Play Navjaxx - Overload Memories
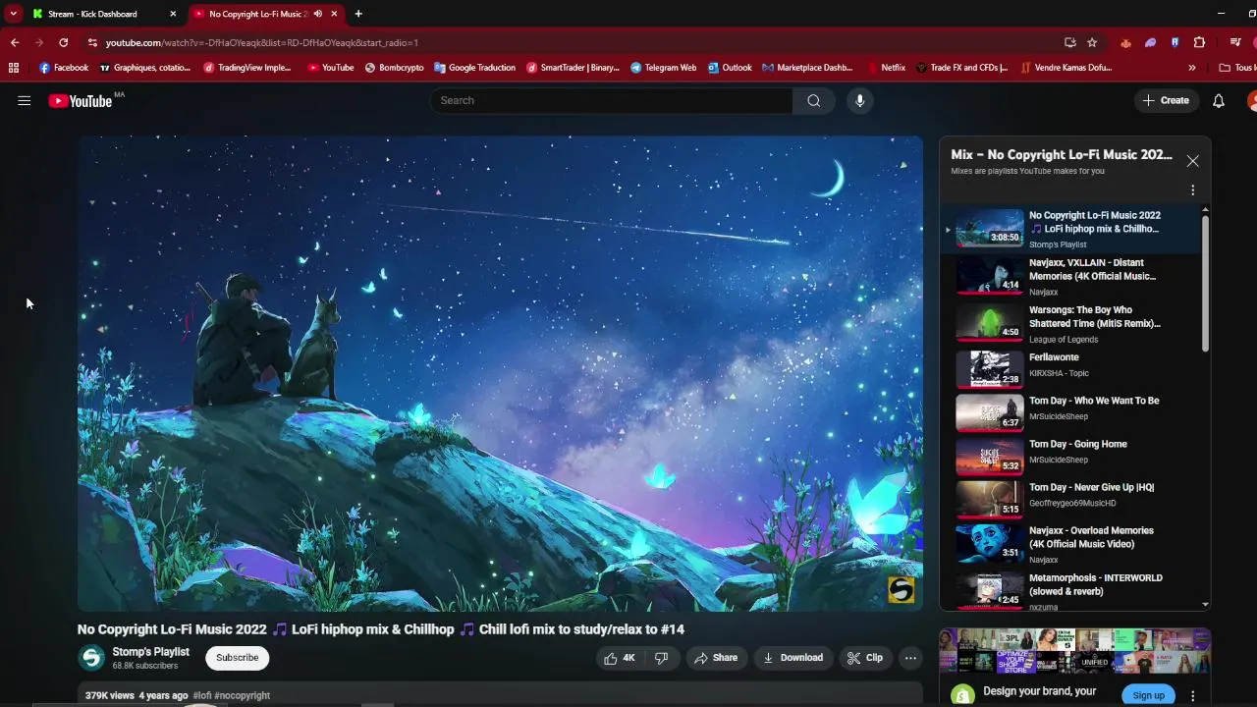 tap(1070, 544)
